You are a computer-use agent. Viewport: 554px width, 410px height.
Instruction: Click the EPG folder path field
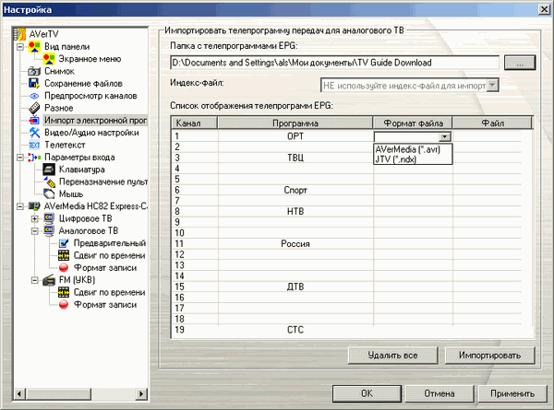tap(332, 63)
